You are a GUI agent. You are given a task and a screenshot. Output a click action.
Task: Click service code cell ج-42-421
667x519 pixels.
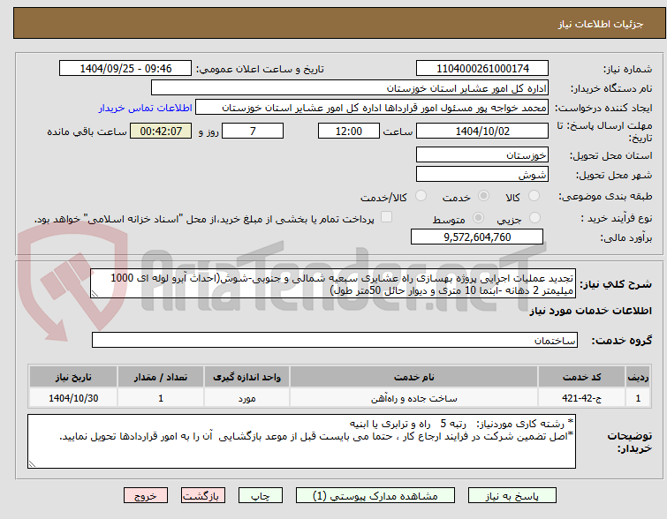(581, 398)
